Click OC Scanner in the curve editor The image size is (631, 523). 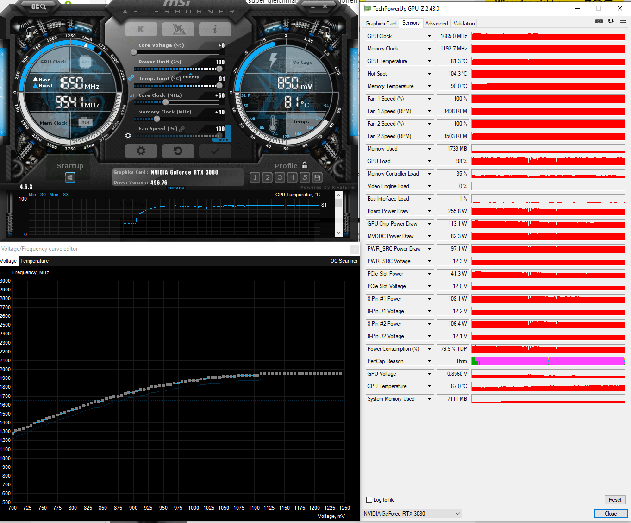(x=344, y=261)
